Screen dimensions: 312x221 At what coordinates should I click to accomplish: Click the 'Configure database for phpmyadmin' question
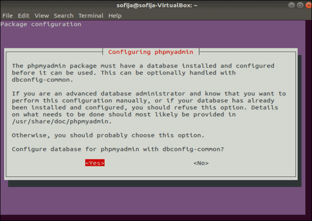point(118,149)
